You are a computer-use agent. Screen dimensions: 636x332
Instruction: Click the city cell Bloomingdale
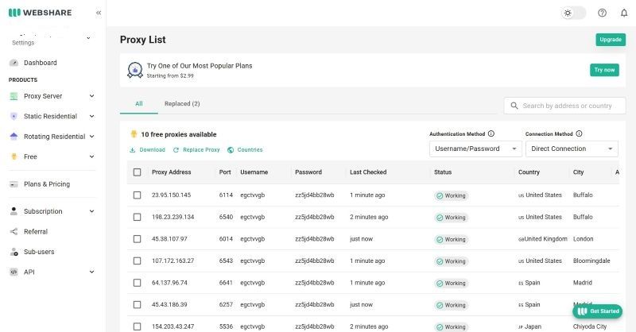(x=591, y=261)
